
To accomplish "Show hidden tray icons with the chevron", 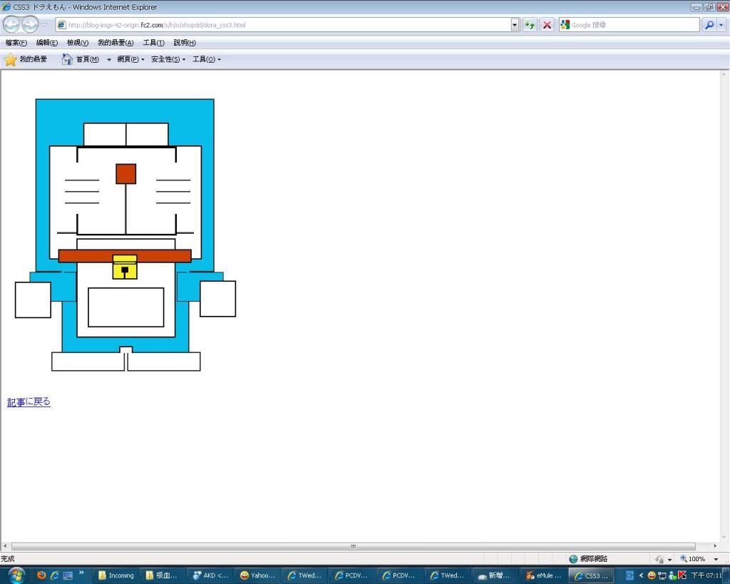I will click(641, 575).
